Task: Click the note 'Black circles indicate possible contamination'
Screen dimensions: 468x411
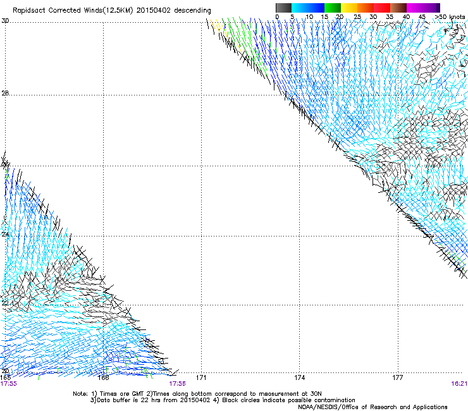Action: coord(288,400)
